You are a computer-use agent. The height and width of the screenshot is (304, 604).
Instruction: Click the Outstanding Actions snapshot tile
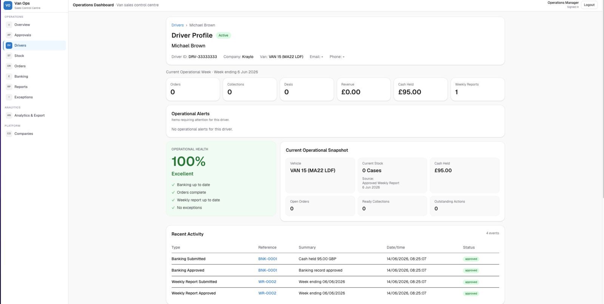464,206
